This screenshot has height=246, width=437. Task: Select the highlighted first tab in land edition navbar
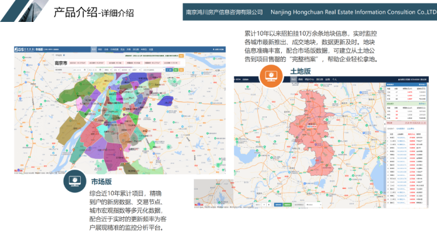pyautogui.click(x=294, y=79)
